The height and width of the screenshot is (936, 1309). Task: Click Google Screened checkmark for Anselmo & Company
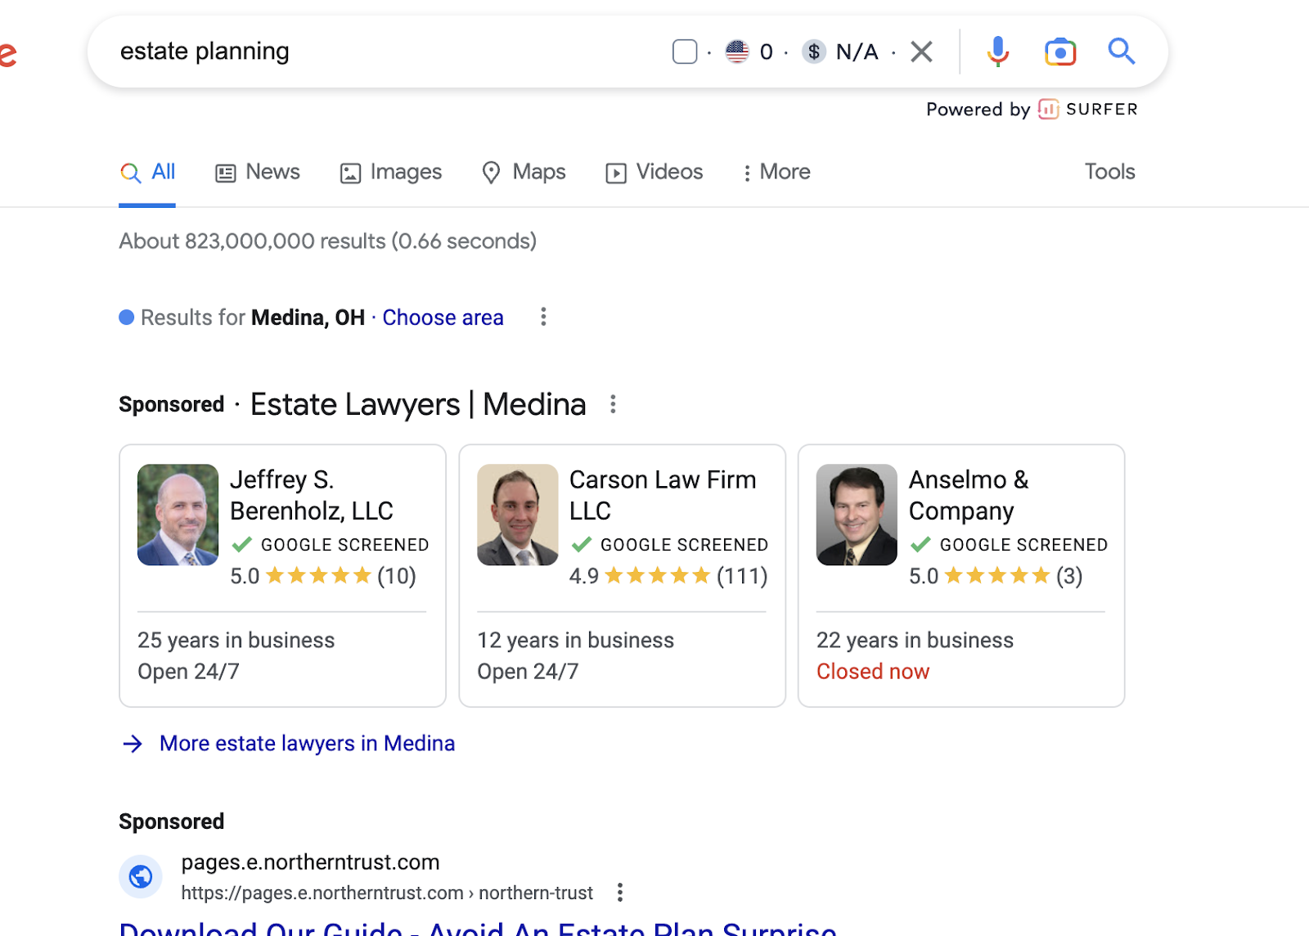coord(920,545)
